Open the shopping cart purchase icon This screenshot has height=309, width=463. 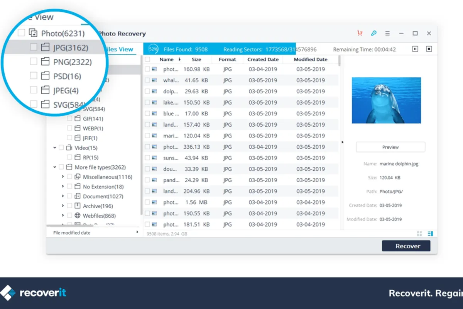[x=360, y=33]
